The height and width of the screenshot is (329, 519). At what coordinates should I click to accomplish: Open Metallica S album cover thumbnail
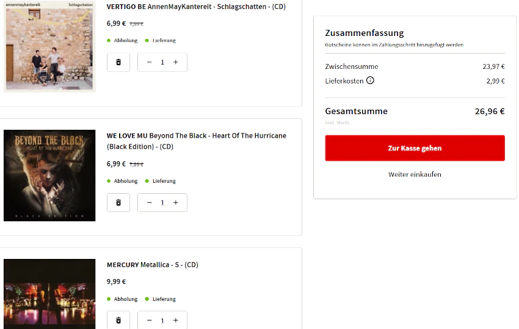[x=49, y=294]
